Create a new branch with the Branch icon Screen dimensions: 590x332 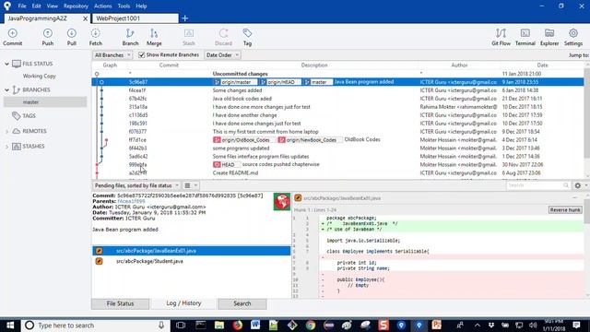click(130, 37)
